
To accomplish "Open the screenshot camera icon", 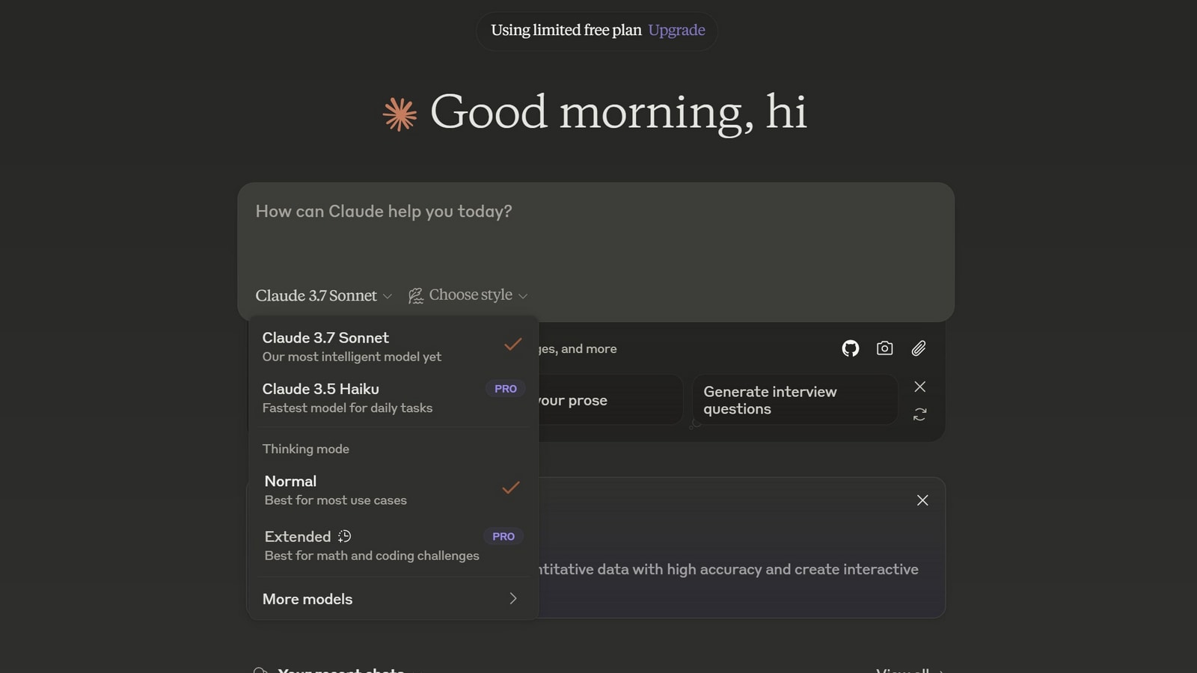I will pyautogui.click(x=884, y=348).
